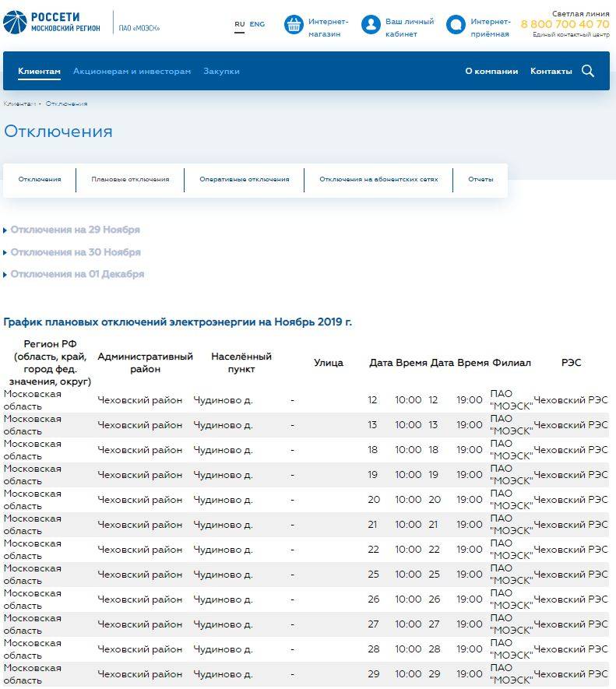Click ПАО "МОЭСК" in the date 20 row

point(512,500)
